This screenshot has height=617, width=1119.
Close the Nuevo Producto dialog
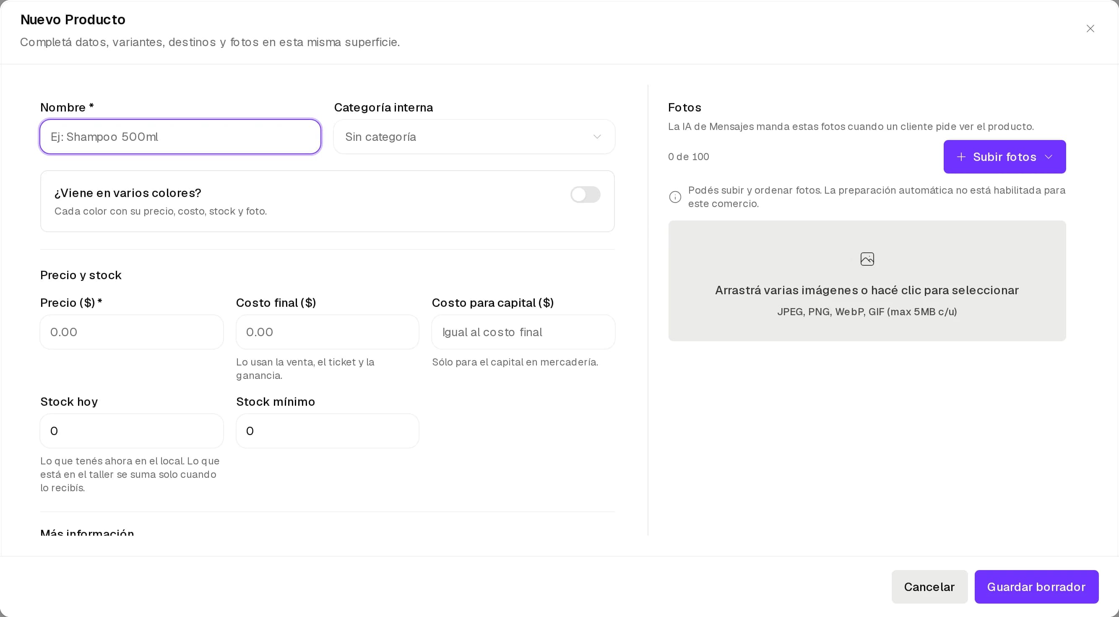click(x=1090, y=29)
